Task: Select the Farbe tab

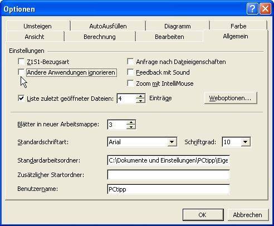Action: pyautogui.click(x=238, y=26)
